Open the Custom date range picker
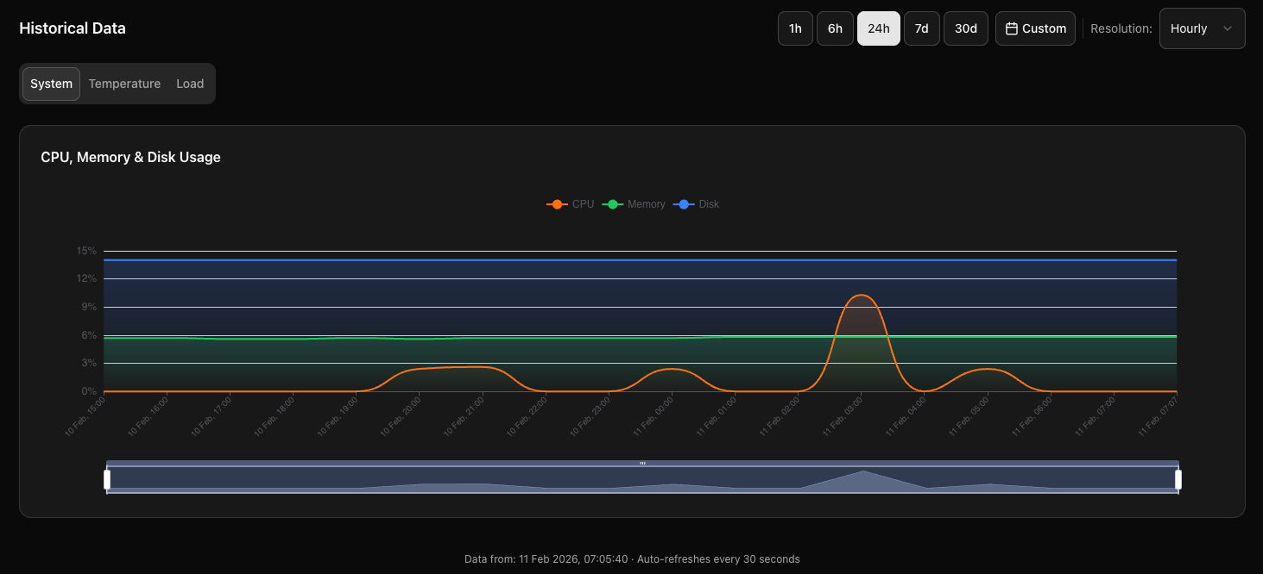 [1035, 28]
